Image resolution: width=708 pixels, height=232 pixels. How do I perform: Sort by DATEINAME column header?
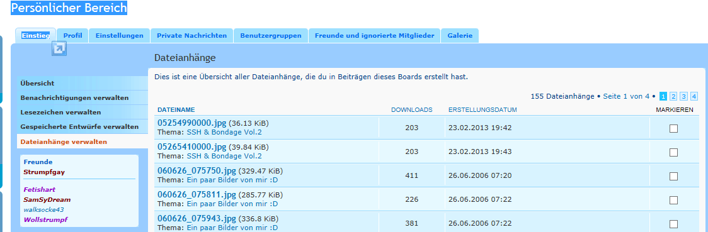click(x=176, y=110)
